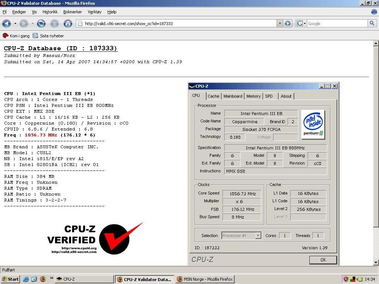379x284 pixels.
Task: Click the Specification field Intel Pentium III EB 800MHz
Action: click(x=275, y=148)
